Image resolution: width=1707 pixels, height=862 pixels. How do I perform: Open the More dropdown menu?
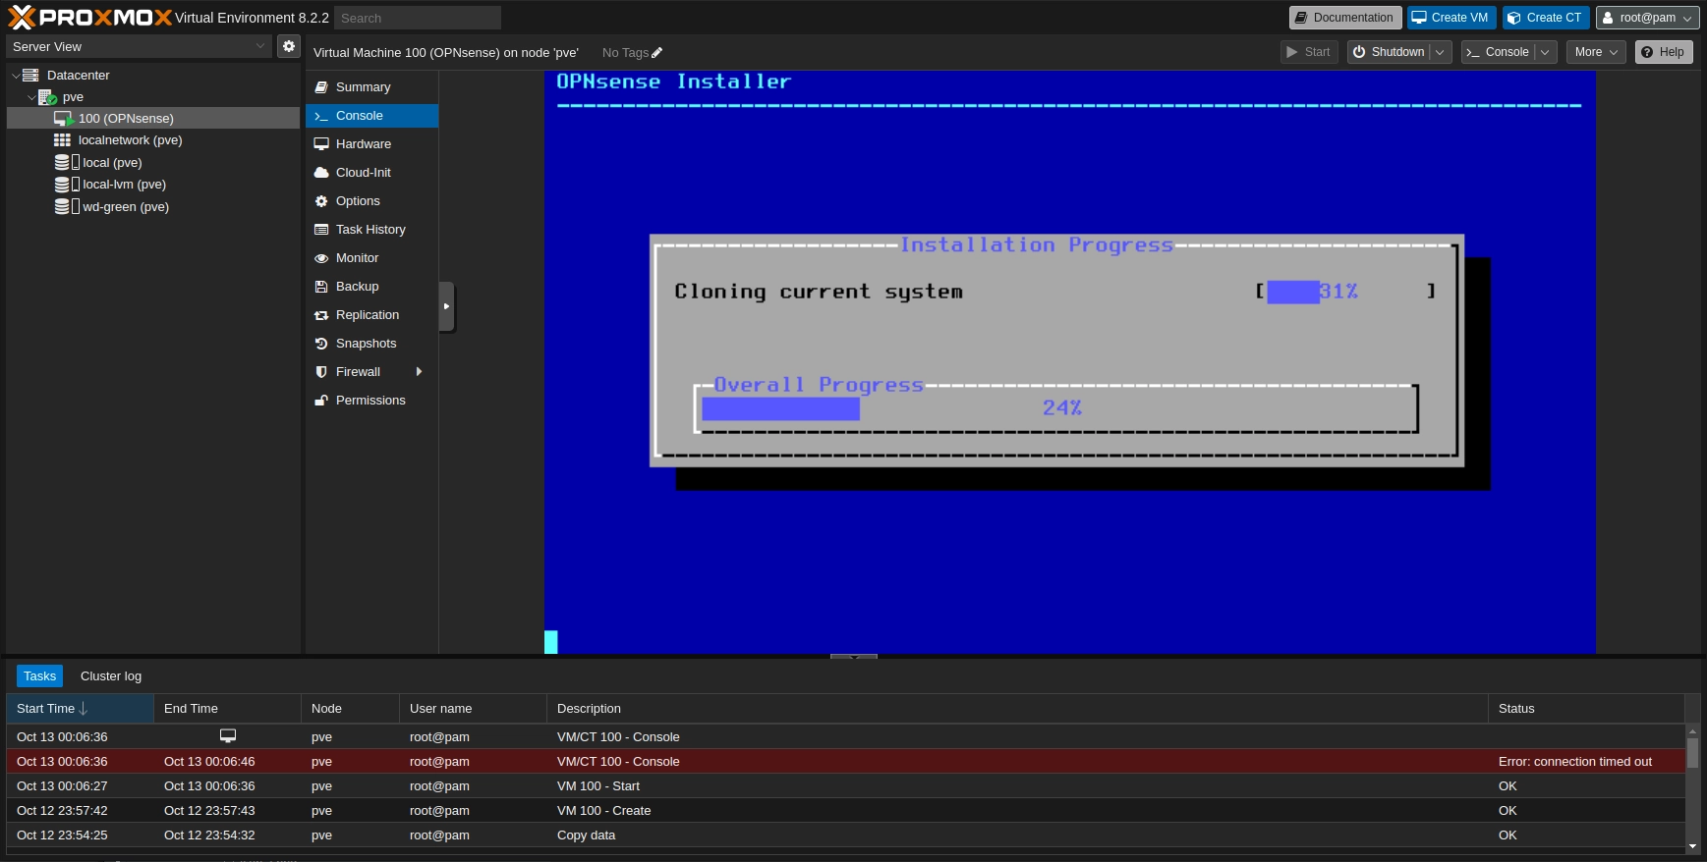click(1596, 52)
